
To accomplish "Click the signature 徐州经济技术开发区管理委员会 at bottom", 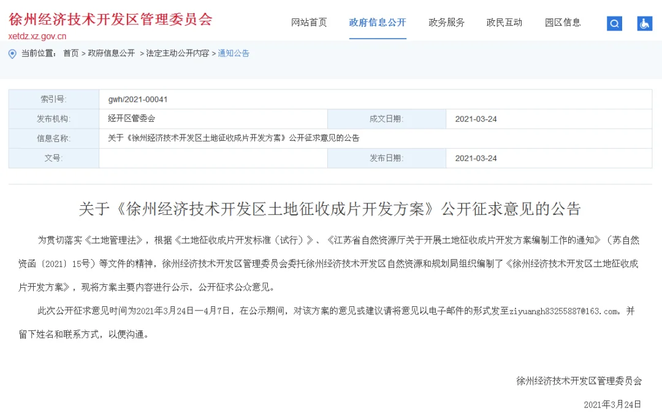I will 579,381.
